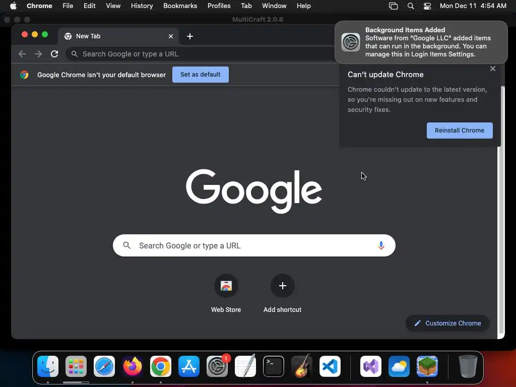Click the back navigation arrow in Chrome
516x387 pixels.
point(22,54)
